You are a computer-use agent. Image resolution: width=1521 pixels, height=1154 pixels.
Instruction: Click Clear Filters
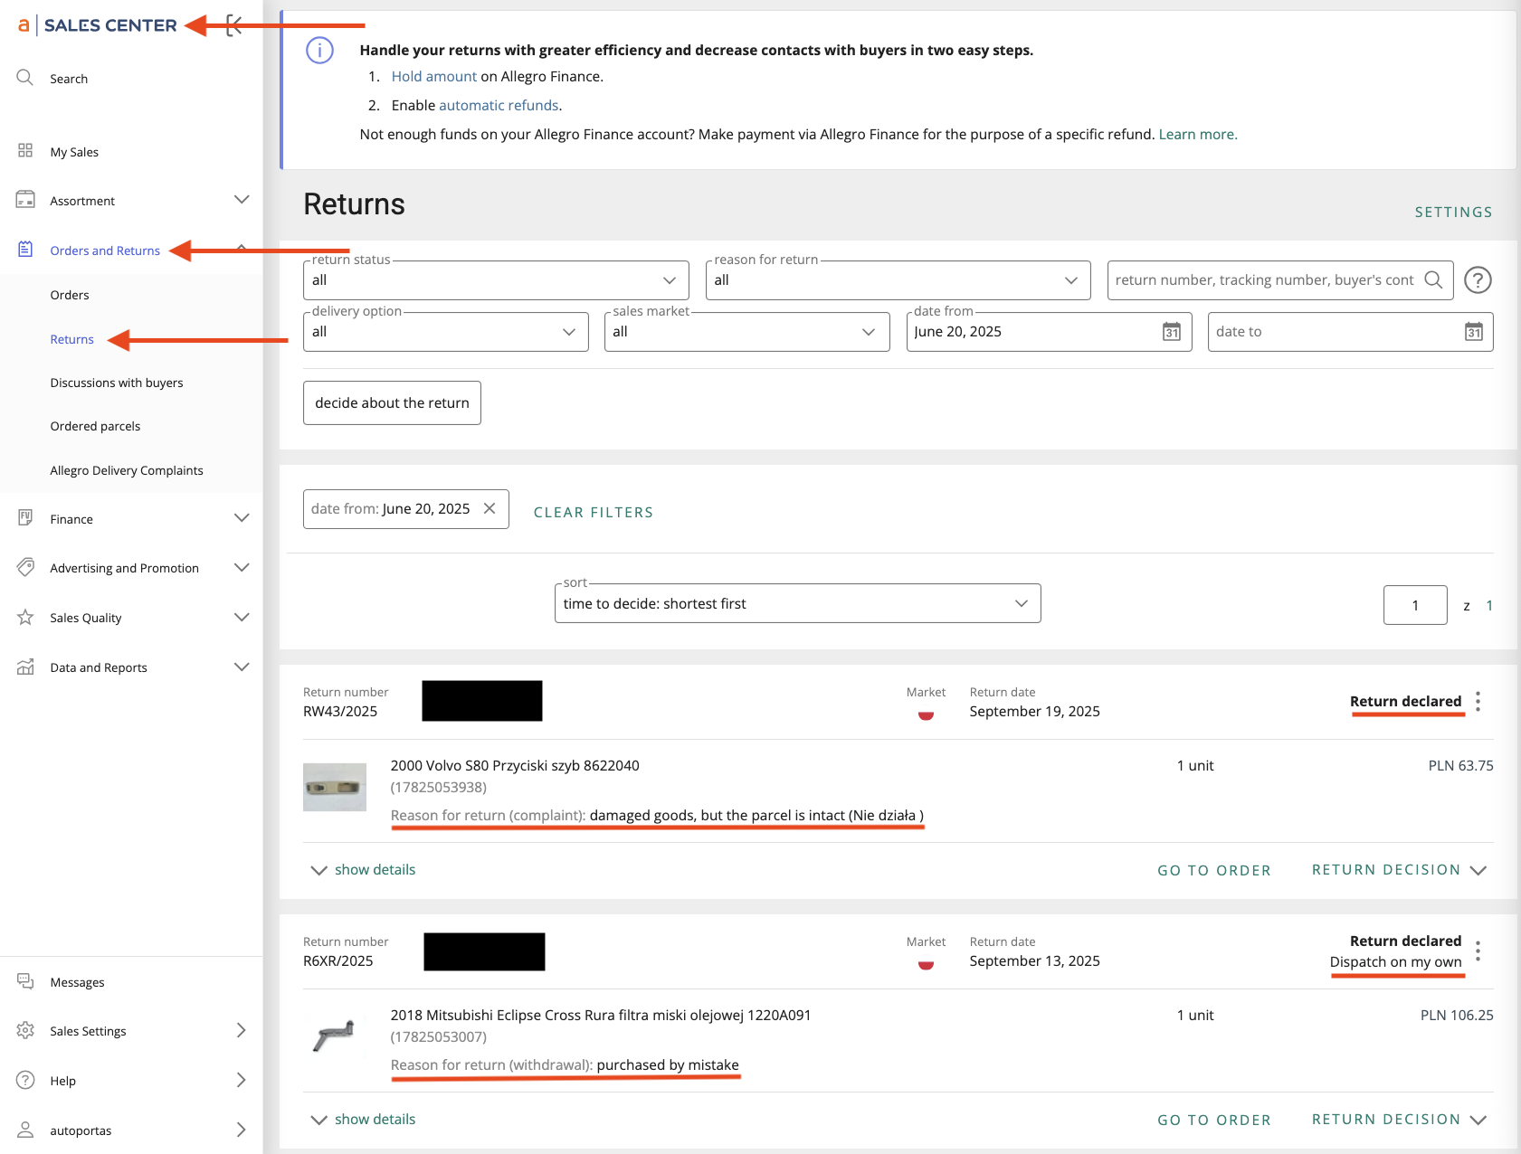pyautogui.click(x=594, y=513)
